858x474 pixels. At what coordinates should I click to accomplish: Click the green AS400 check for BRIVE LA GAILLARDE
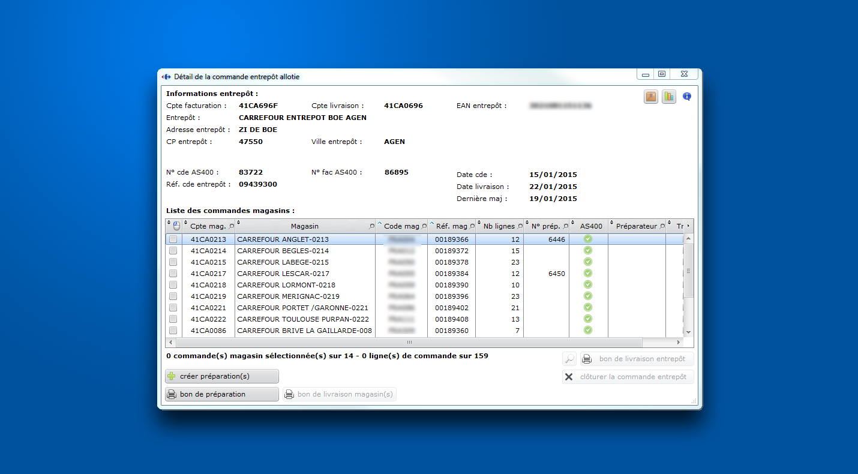[588, 330]
